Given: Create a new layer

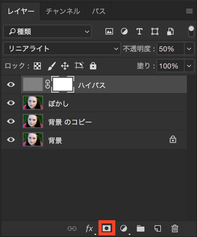Looking at the screenshot, I should pyautogui.click(x=158, y=228).
